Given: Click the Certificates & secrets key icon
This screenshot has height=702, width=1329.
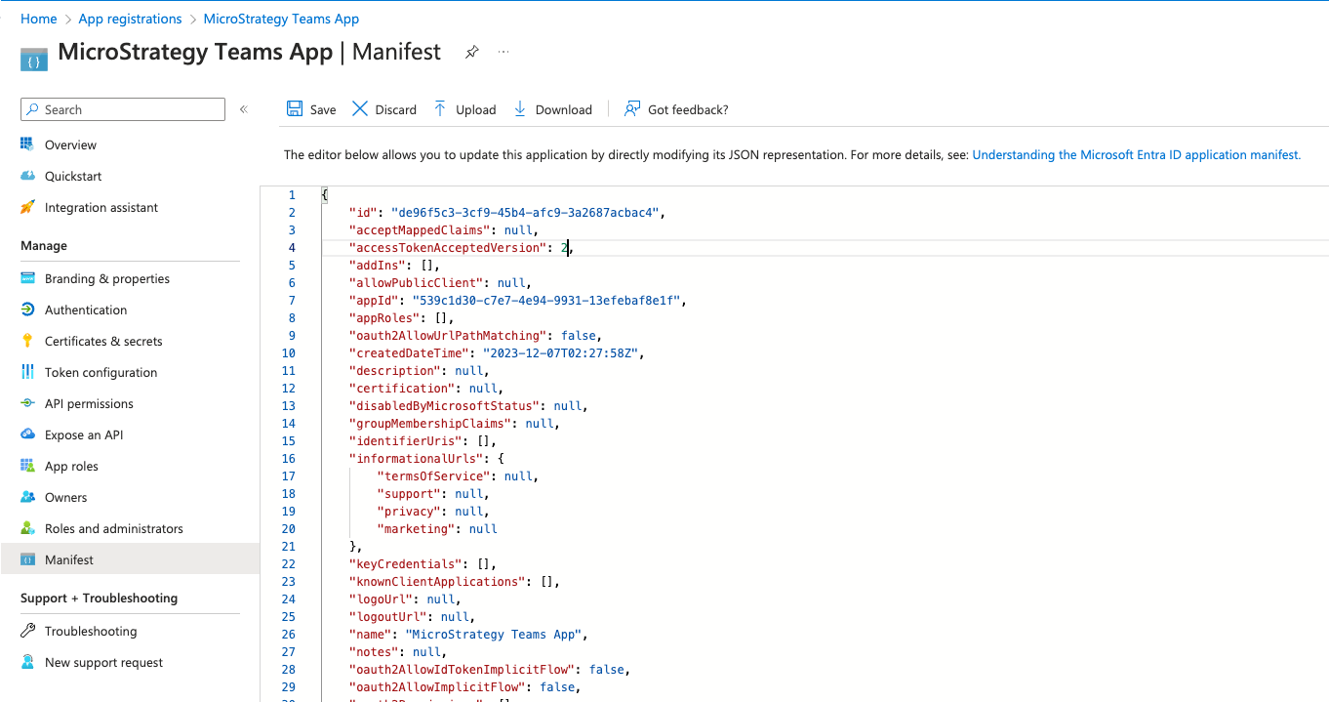Looking at the screenshot, I should 27,341.
